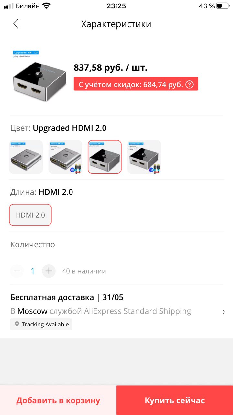Click the Купить сейчас button
The width and height of the screenshot is (233, 415).
175,400
